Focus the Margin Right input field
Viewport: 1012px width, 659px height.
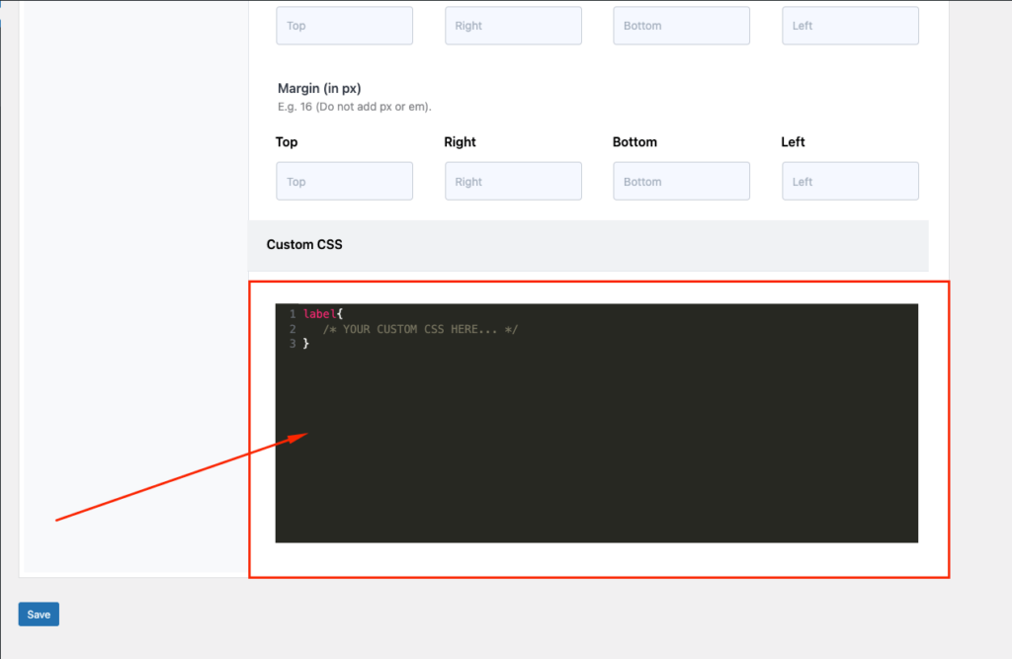tap(513, 182)
